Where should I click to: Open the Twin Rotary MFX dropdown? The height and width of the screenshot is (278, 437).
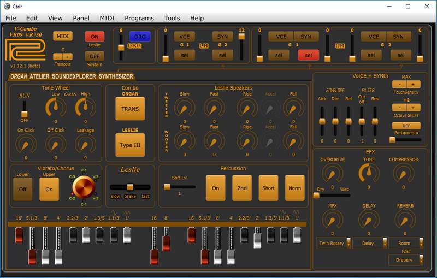tap(333, 243)
